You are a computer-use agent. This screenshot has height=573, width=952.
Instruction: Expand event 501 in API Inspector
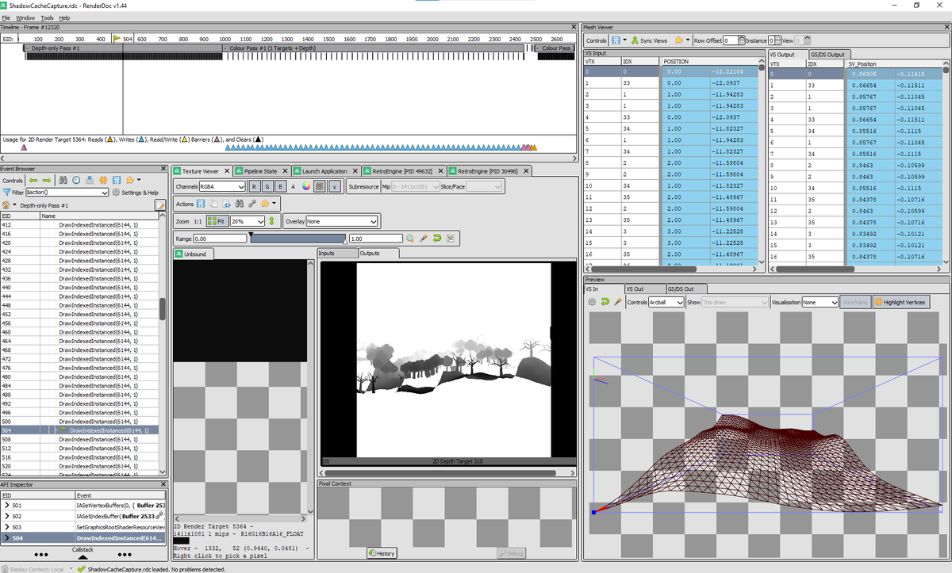click(6, 505)
